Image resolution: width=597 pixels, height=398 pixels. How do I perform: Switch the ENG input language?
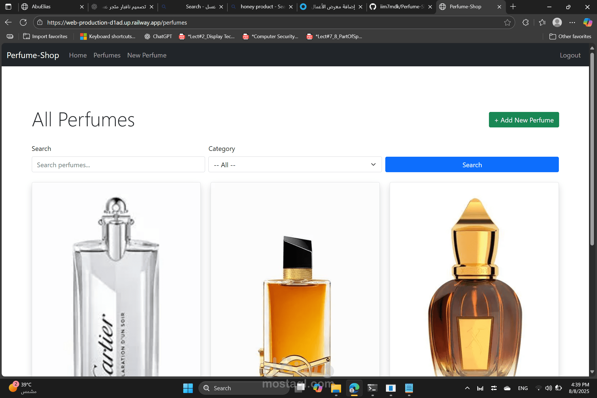(x=523, y=388)
